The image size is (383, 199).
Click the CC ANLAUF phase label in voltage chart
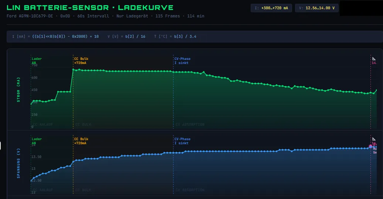[43, 190]
